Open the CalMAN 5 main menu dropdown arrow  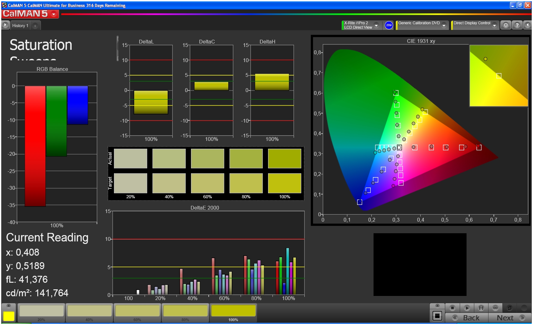tap(54, 14)
